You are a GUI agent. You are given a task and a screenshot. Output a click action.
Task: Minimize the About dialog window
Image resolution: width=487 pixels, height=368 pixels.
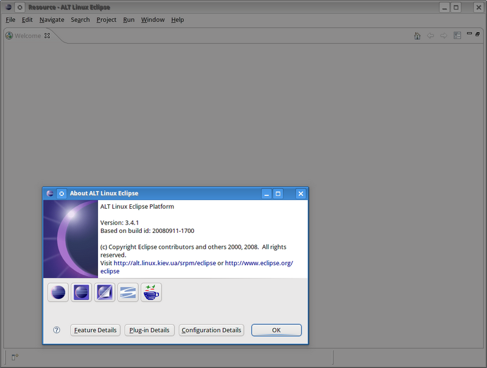pos(267,193)
